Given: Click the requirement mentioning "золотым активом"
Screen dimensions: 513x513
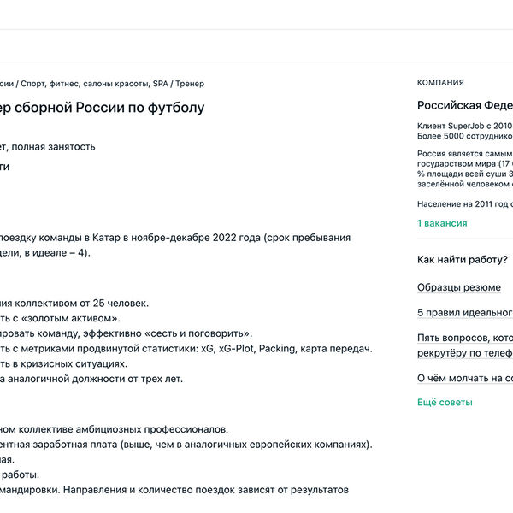Looking at the screenshot, I should click(x=60, y=318).
